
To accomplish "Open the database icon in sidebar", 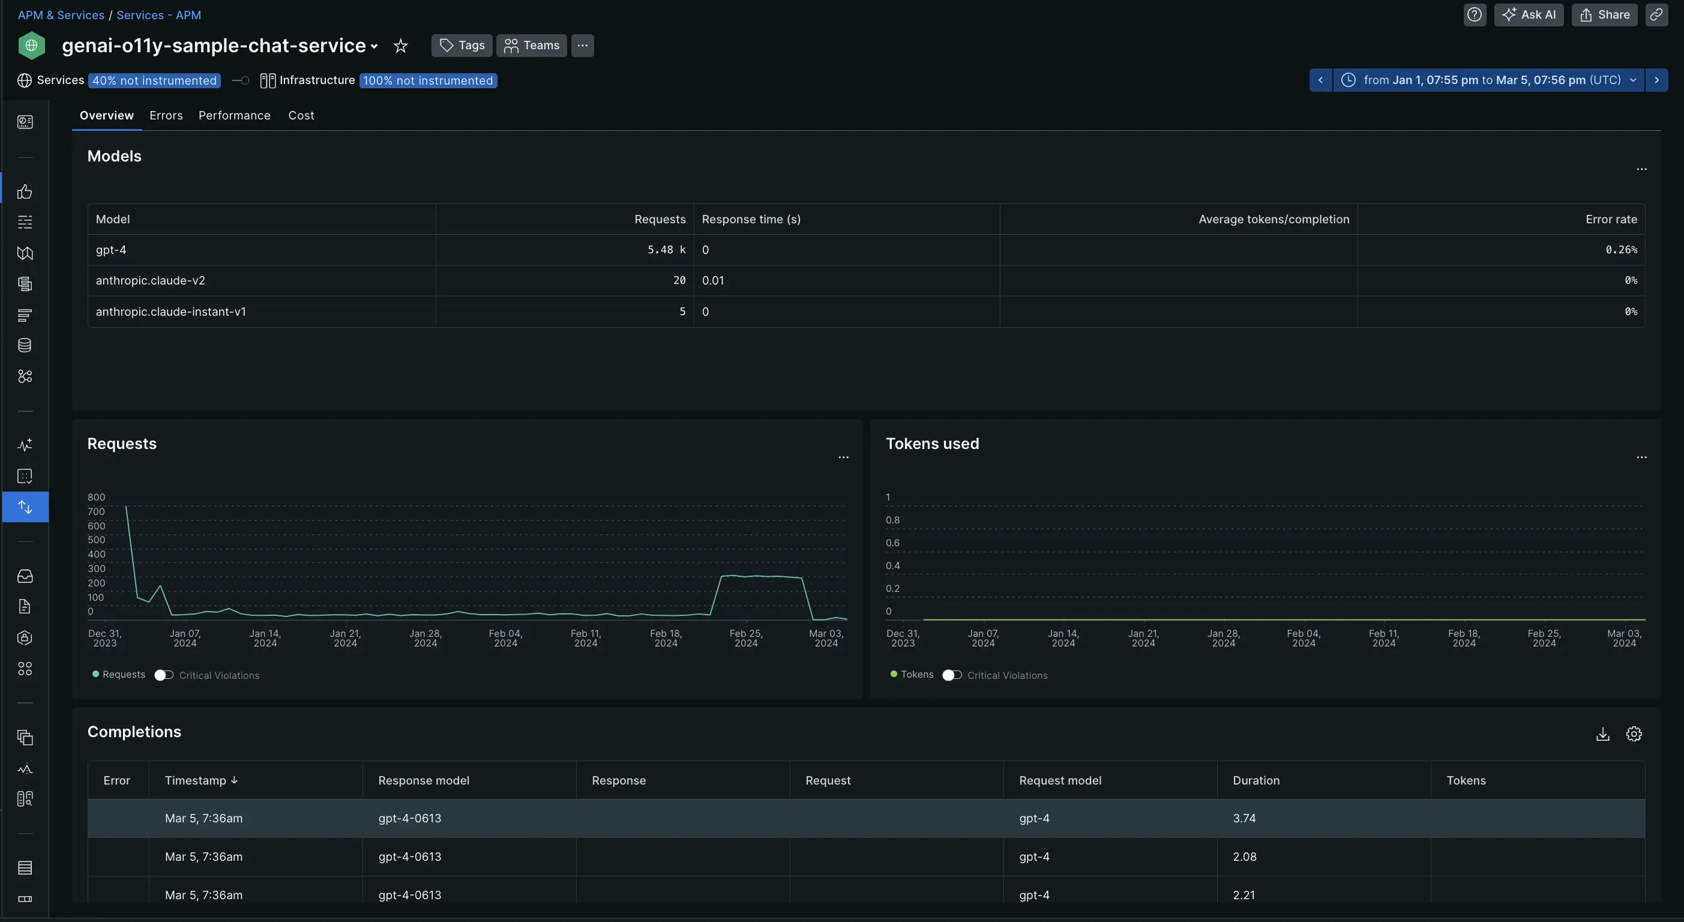I will pos(25,346).
